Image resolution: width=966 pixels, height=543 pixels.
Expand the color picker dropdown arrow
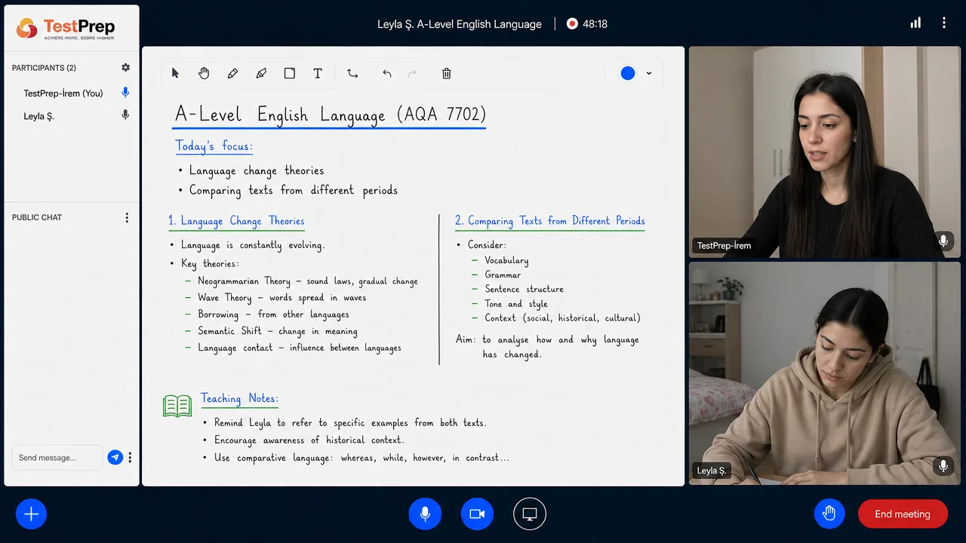[649, 73]
